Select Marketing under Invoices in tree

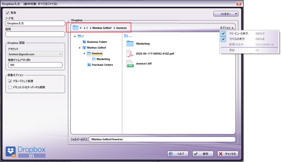point(103,59)
